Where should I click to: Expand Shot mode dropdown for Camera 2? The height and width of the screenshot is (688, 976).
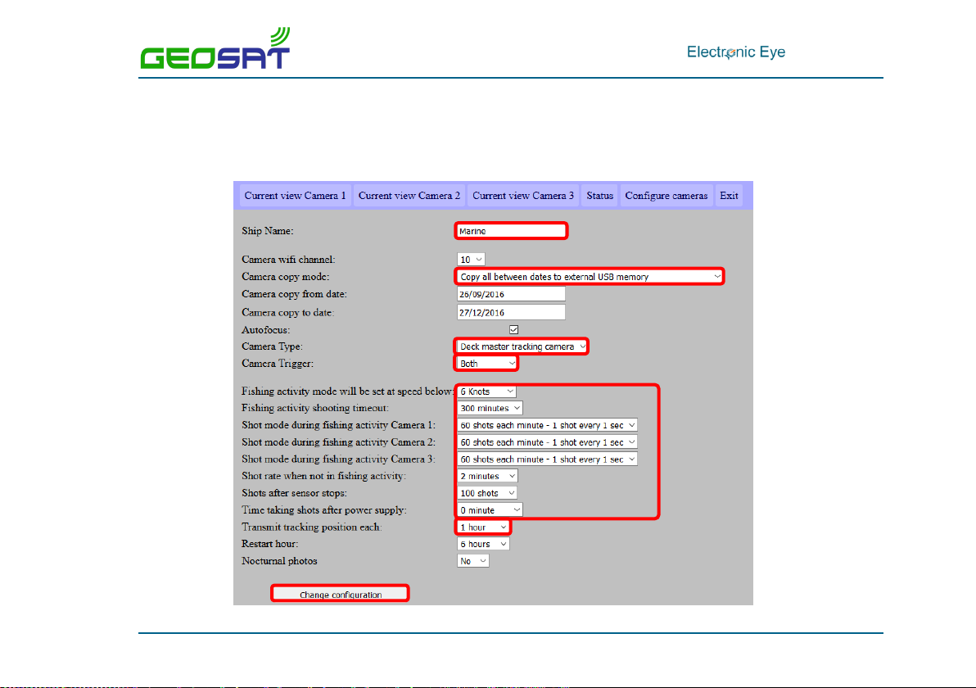pyautogui.click(x=547, y=442)
